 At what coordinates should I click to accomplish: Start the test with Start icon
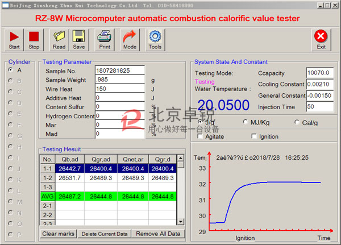click(14, 40)
